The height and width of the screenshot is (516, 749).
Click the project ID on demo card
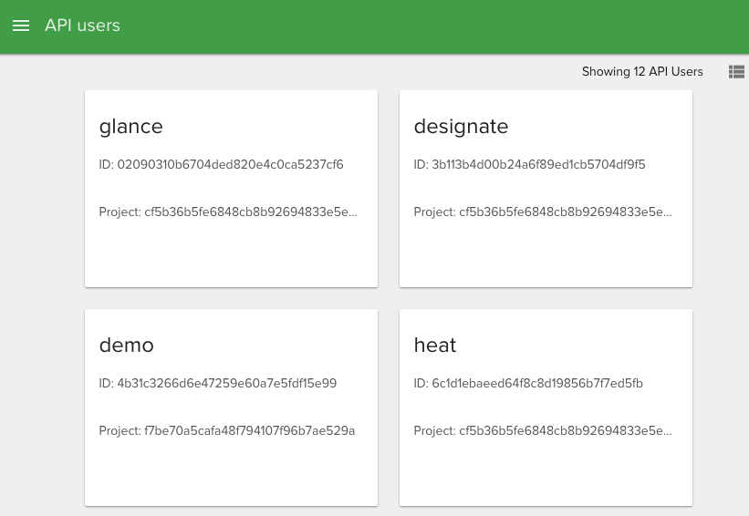[x=226, y=431]
